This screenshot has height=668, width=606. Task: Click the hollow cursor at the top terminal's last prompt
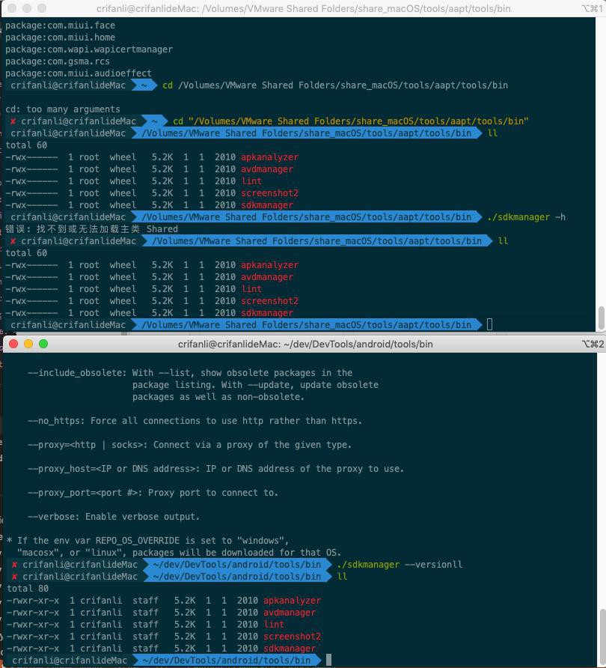(489, 324)
